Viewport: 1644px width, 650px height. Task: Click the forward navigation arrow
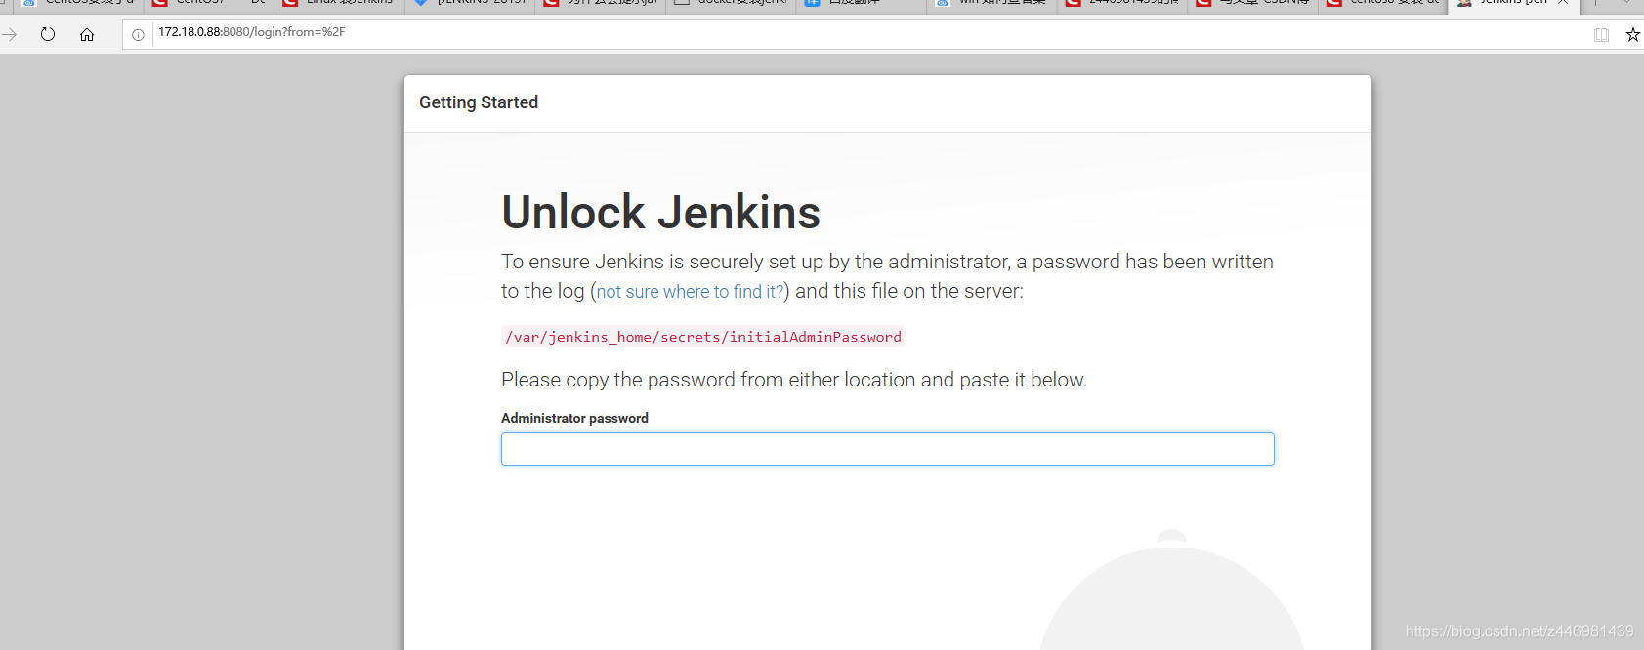[x=10, y=34]
